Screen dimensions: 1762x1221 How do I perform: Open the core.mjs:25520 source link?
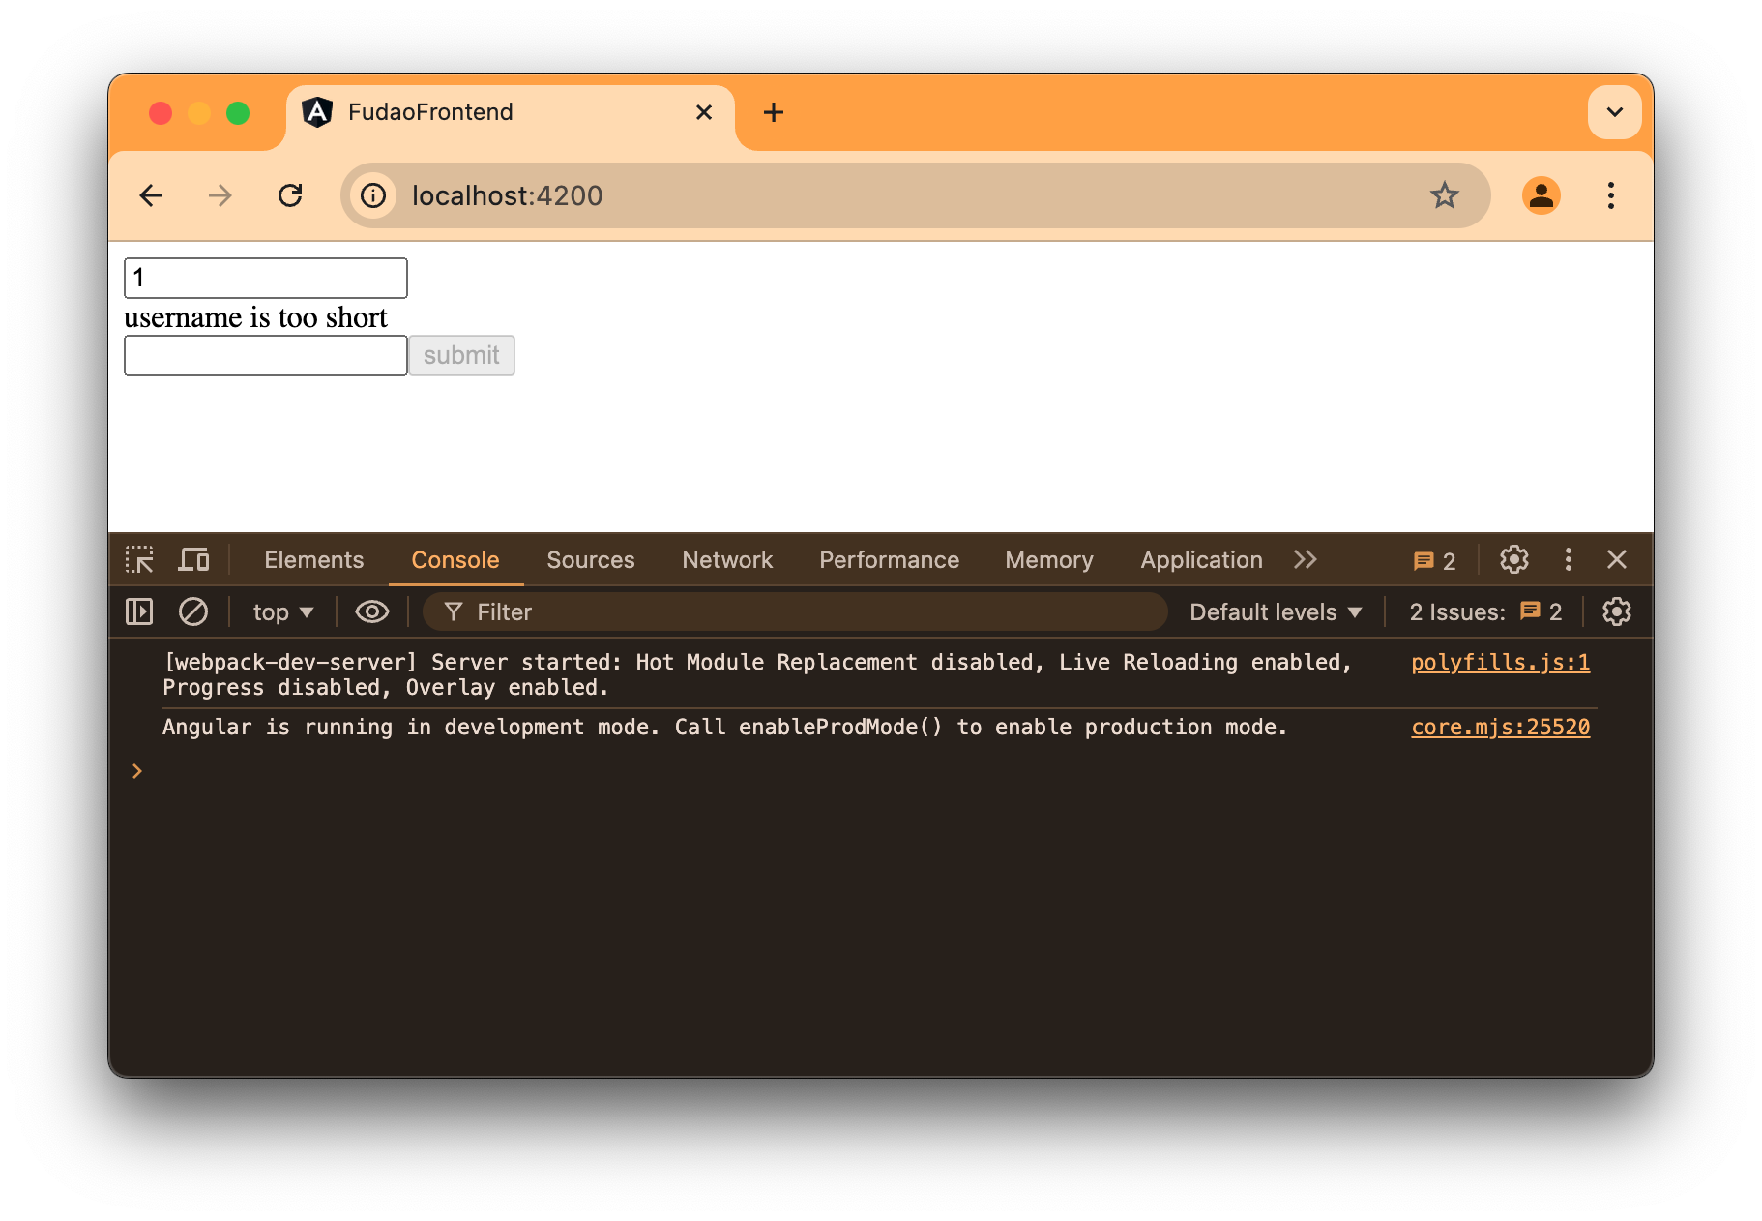1499,727
